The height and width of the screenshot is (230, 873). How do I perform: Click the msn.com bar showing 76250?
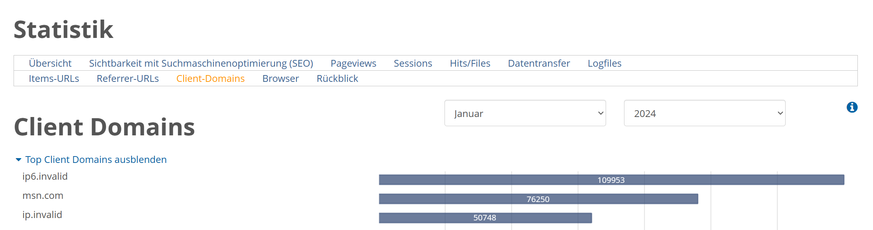(x=538, y=199)
